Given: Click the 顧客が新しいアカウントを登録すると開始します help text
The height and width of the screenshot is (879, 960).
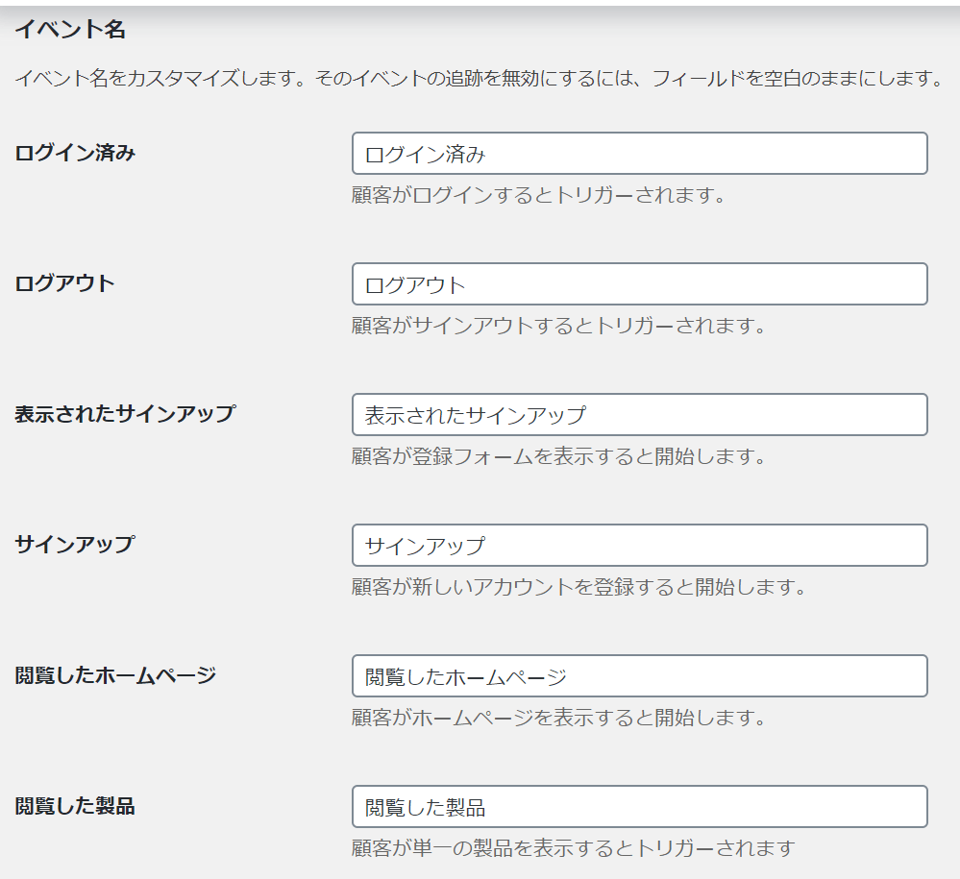Looking at the screenshot, I should 579,586.
